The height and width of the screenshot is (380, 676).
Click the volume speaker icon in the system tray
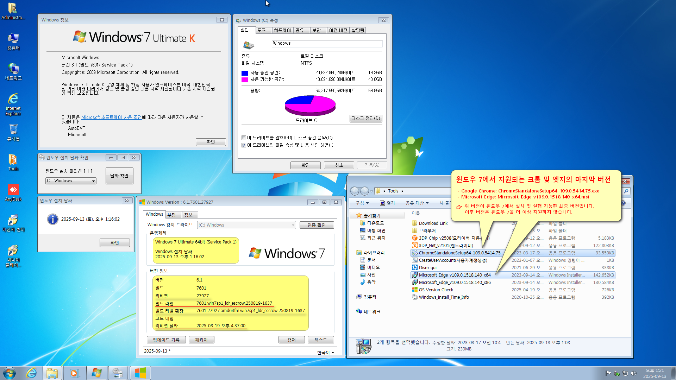[x=634, y=373]
